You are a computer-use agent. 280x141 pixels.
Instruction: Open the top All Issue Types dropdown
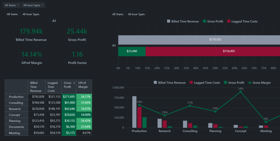(33, 5)
